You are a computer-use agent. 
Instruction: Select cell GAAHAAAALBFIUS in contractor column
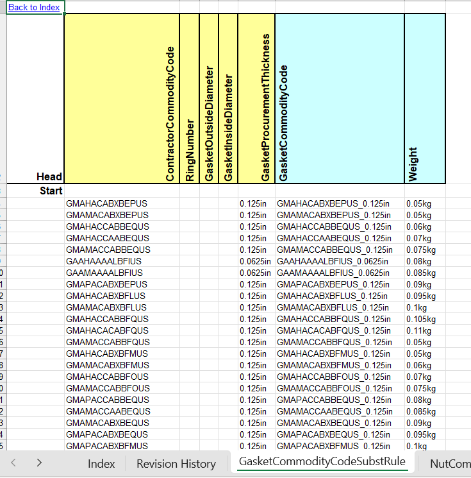click(x=122, y=262)
